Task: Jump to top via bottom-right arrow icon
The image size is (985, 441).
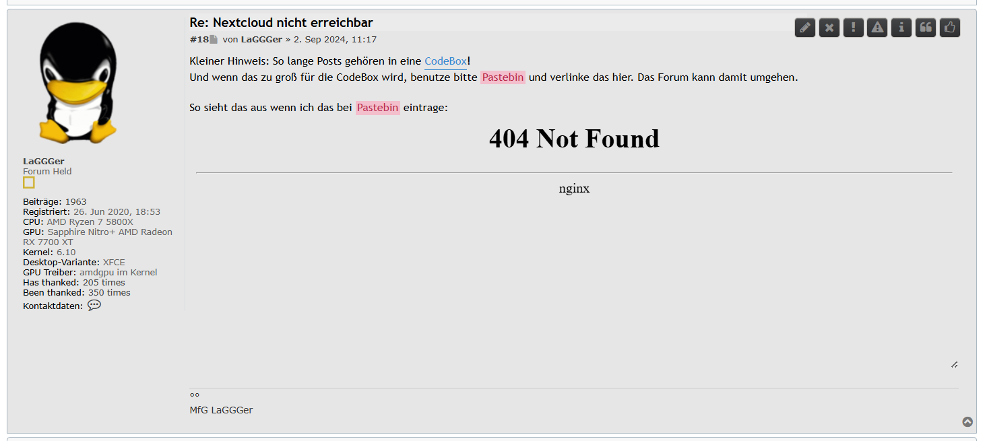Action: 967,422
